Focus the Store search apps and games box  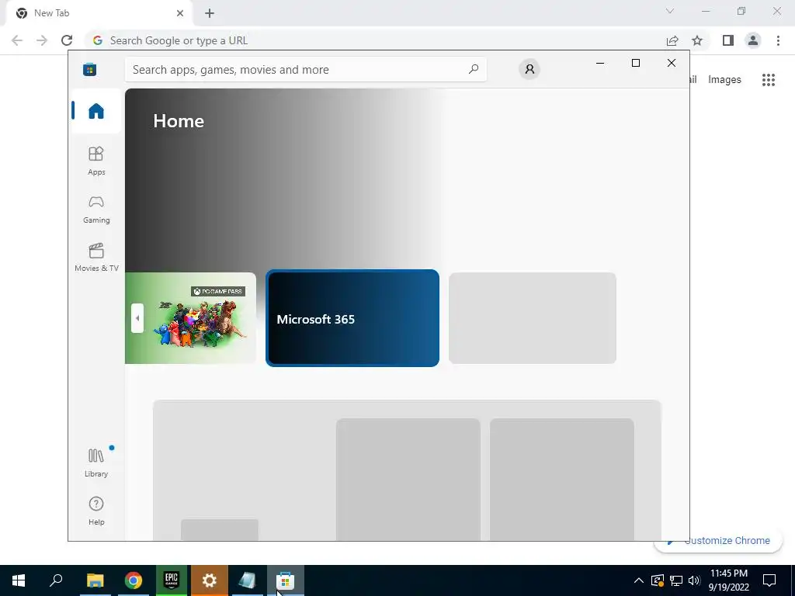coord(306,69)
